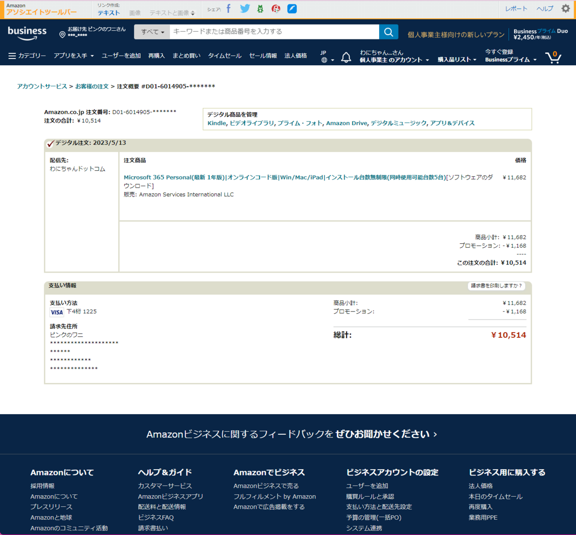The width and height of the screenshot is (576, 535).
Task: Open セール情報 menu item
Action: tap(263, 56)
